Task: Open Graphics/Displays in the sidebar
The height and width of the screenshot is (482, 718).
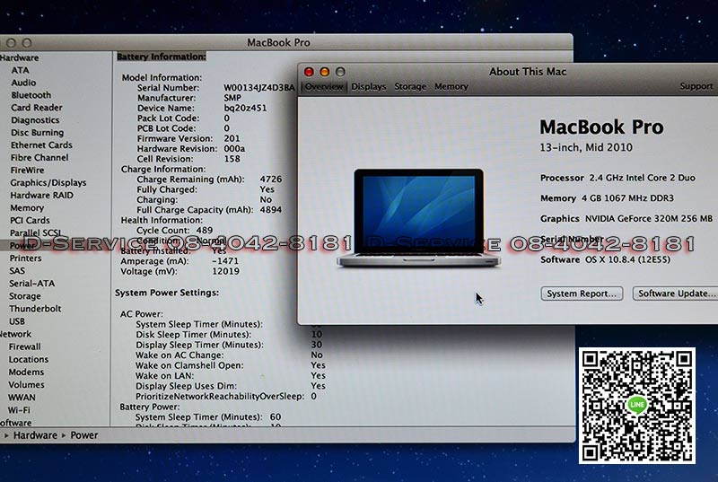Action: coord(48,182)
